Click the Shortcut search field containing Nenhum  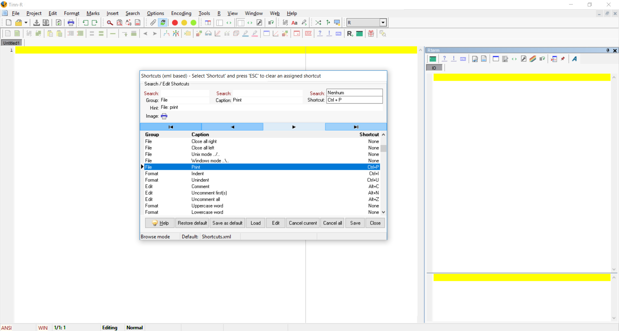point(355,93)
